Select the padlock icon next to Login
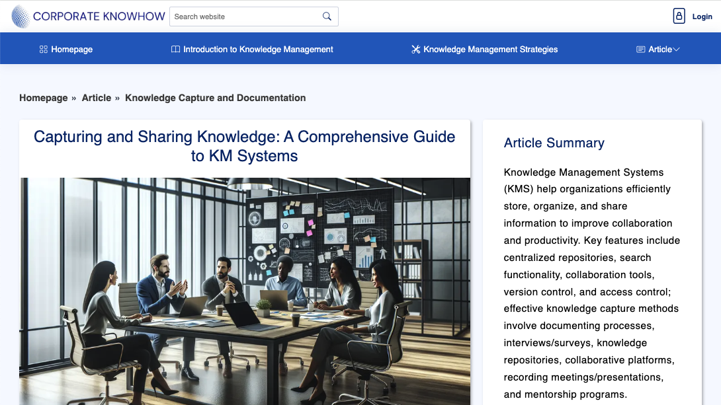 [x=679, y=16]
